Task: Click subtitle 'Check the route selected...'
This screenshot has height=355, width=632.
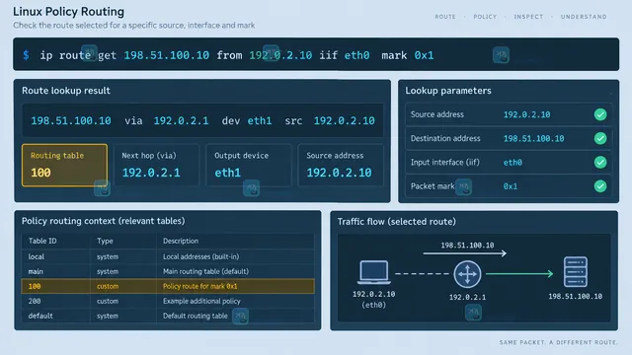Action: click(134, 25)
